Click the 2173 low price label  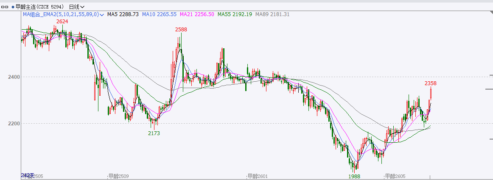click(154, 133)
